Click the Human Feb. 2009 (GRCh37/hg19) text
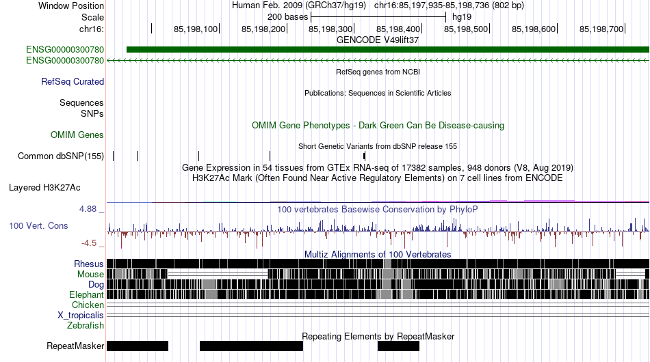The height and width of the screenshot is (362, 650). [299, 5]
